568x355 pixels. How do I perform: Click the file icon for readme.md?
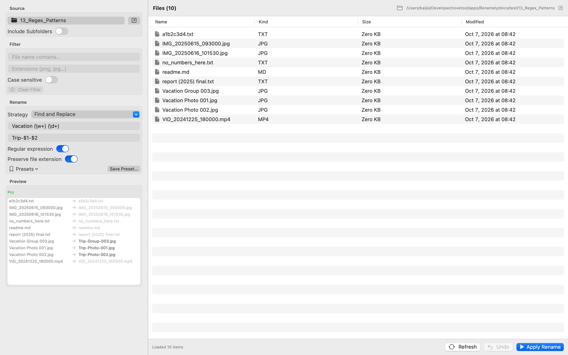coord(157,72)
